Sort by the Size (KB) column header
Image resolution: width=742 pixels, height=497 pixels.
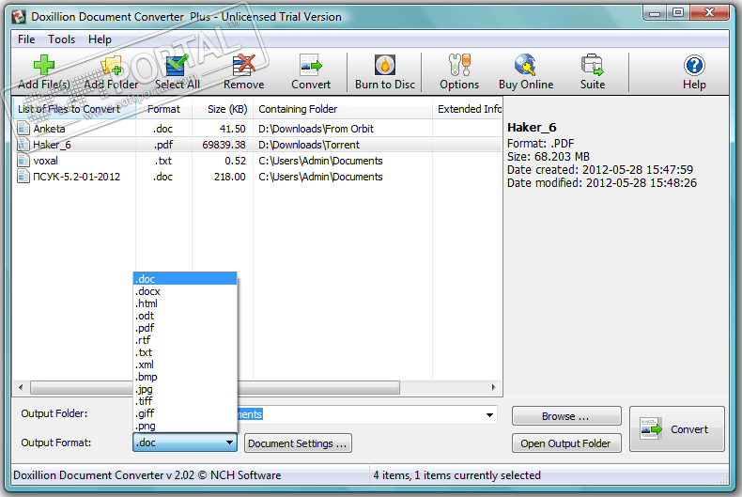[x=223, y=109]
